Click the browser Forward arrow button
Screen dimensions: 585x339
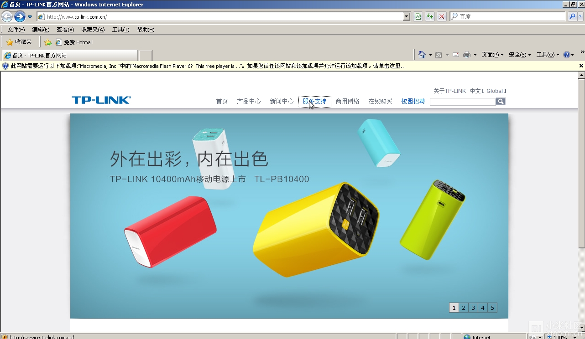20,17
